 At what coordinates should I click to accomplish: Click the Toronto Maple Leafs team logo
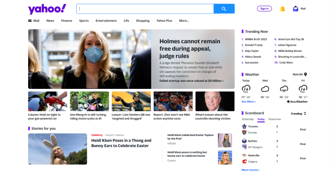[244, 126]
